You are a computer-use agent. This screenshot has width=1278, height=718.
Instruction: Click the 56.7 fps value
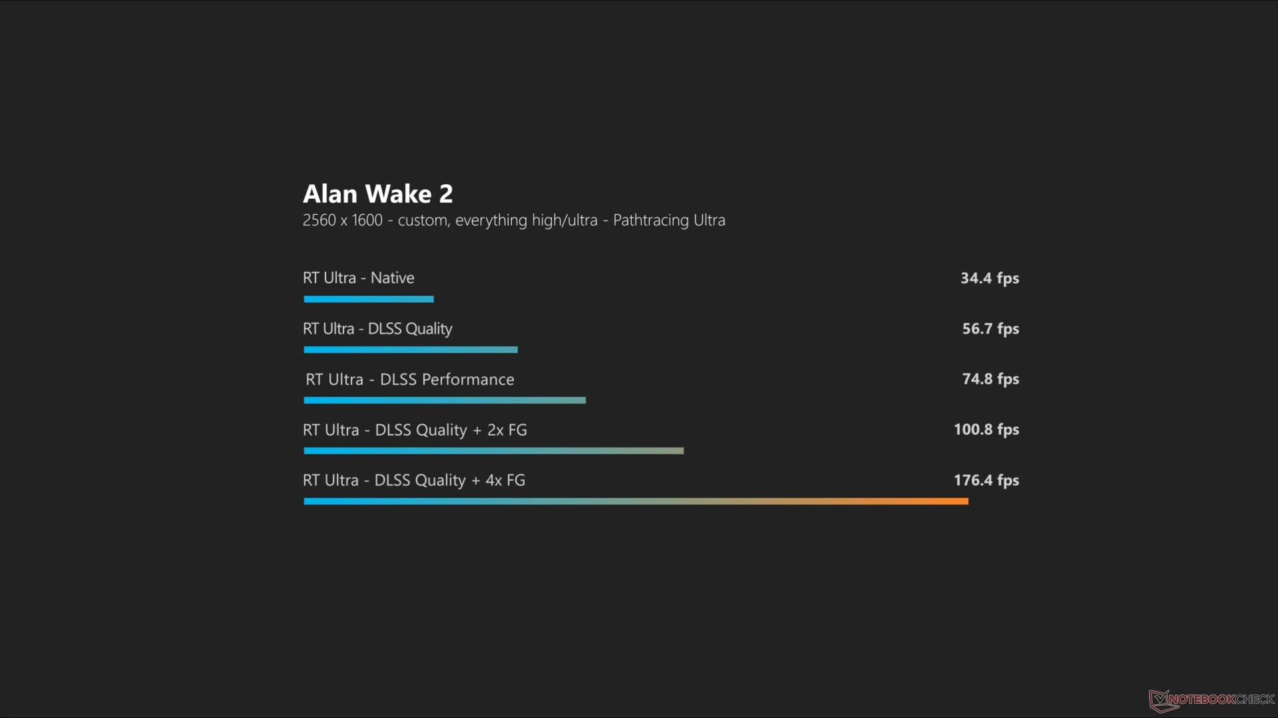(990, 328)
